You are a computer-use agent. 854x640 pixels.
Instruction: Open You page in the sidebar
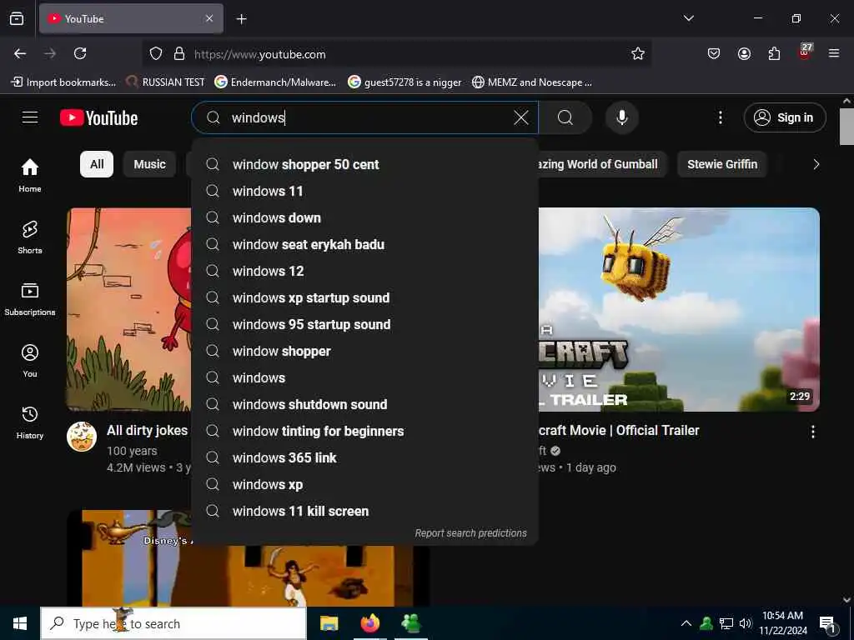[x=30, y=360]
